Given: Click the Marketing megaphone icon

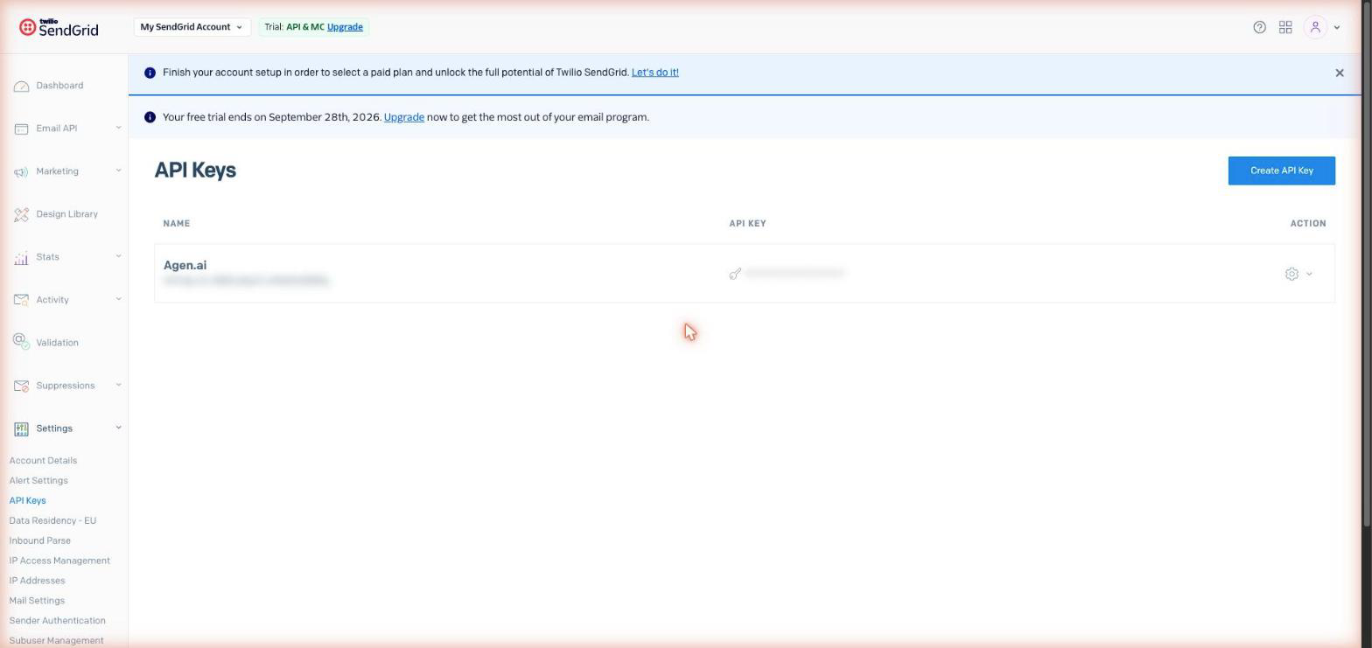Looking at the screenshot, I should pyautogui.click(x=22, y=171).
